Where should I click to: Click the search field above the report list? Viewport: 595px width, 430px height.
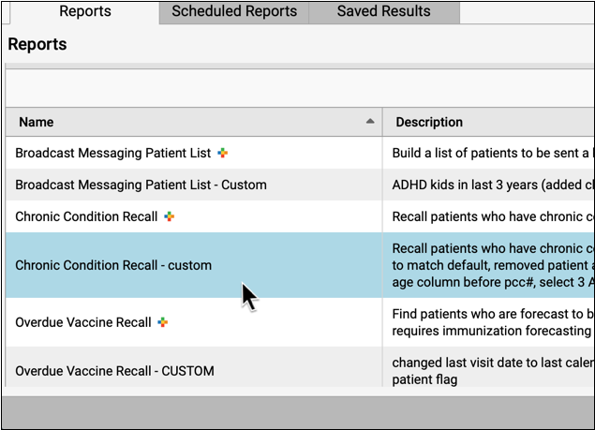tap(300, 89)
